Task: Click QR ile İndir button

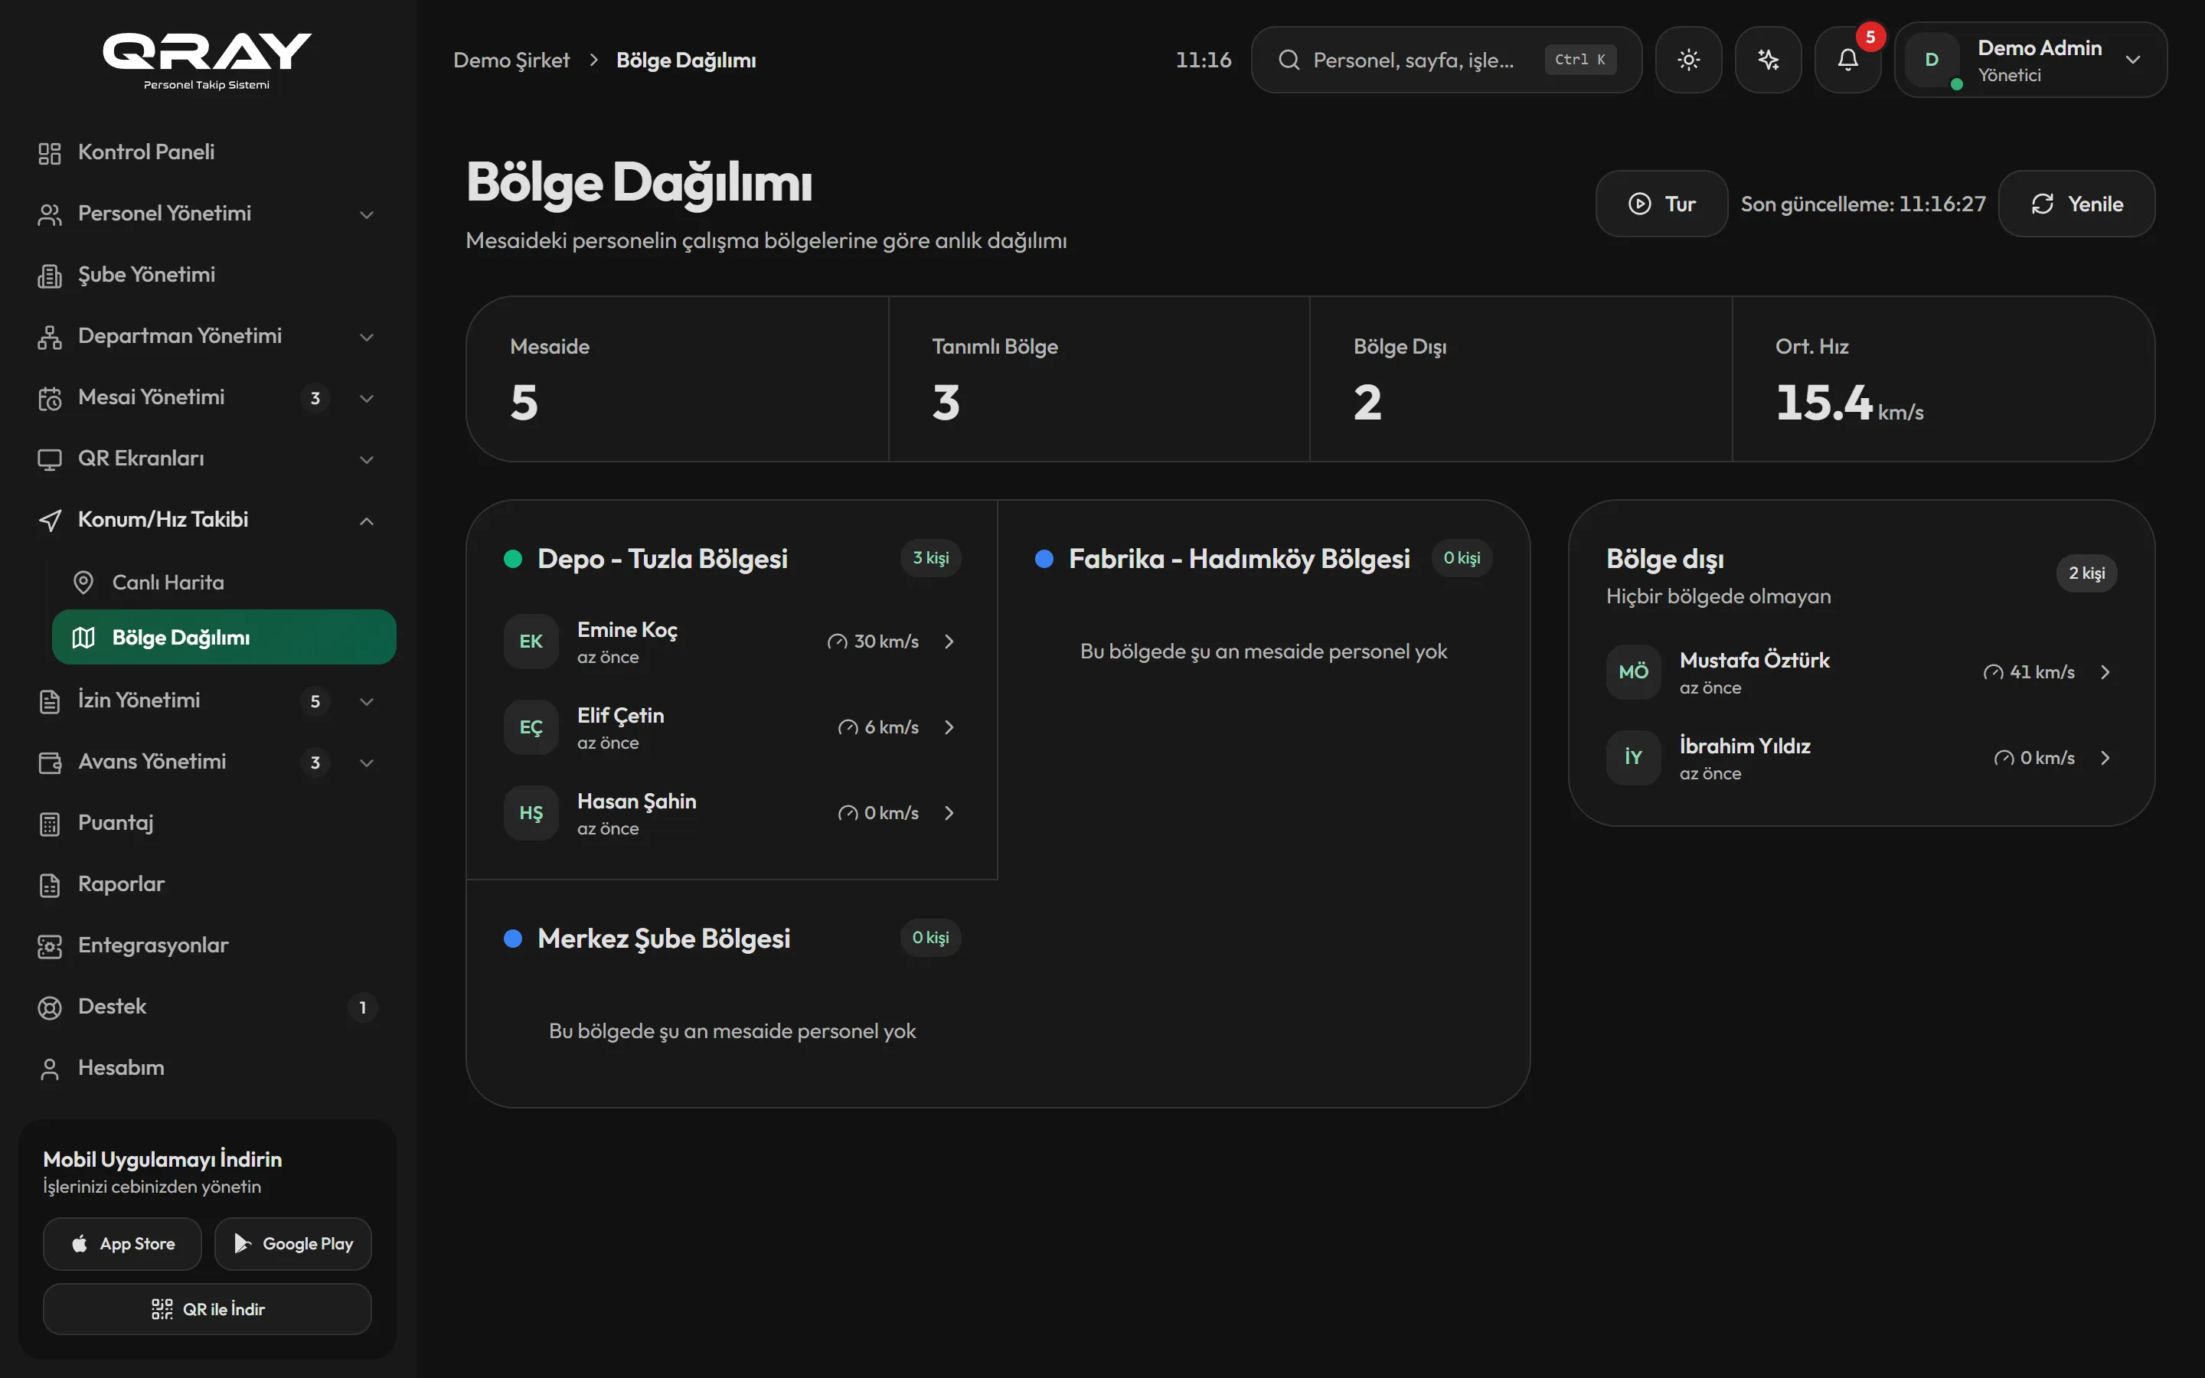Action: click(x=207, y=1310)
